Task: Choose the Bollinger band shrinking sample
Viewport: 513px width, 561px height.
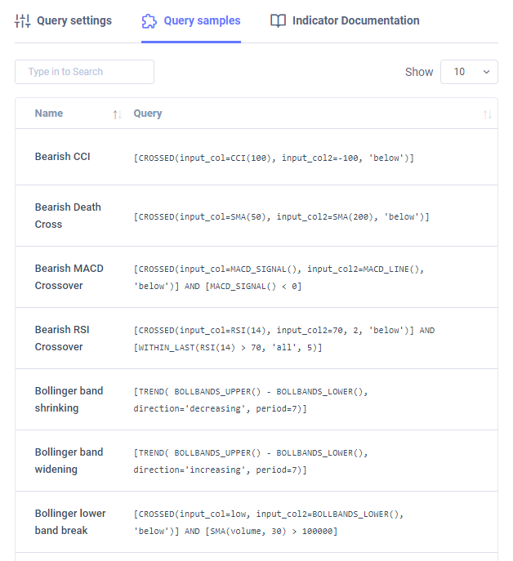Action: 256,399
